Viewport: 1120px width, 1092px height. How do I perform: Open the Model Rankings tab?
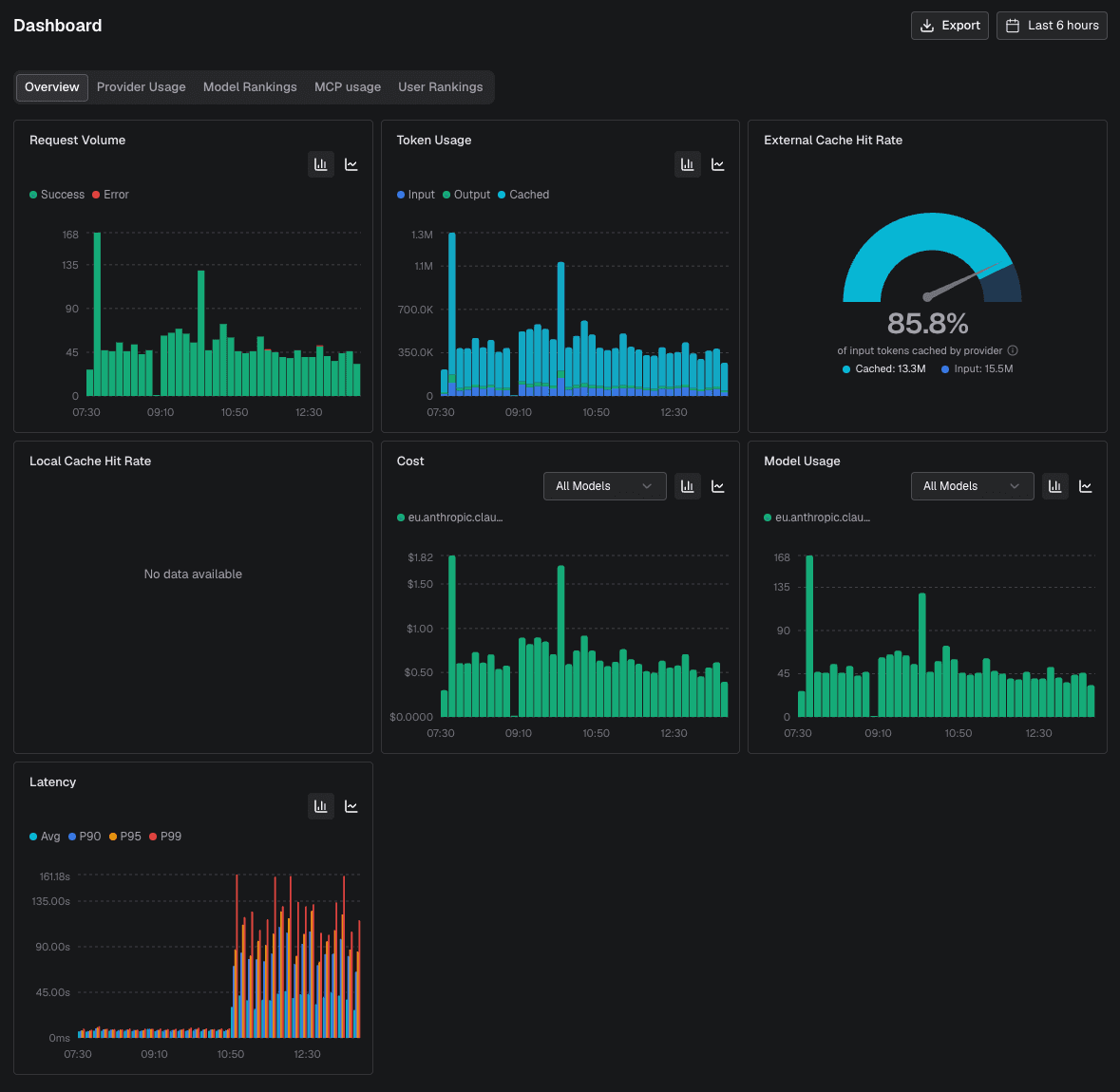[250, 87]
